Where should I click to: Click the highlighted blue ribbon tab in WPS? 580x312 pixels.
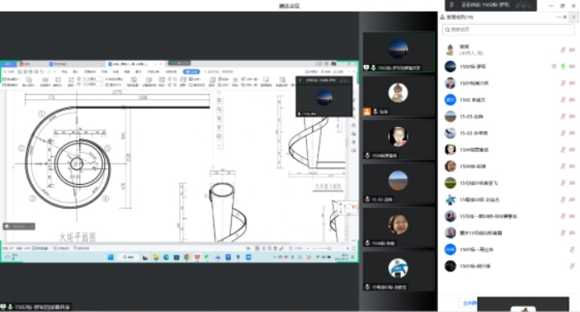pyautogui.click(x=191, y=72)
